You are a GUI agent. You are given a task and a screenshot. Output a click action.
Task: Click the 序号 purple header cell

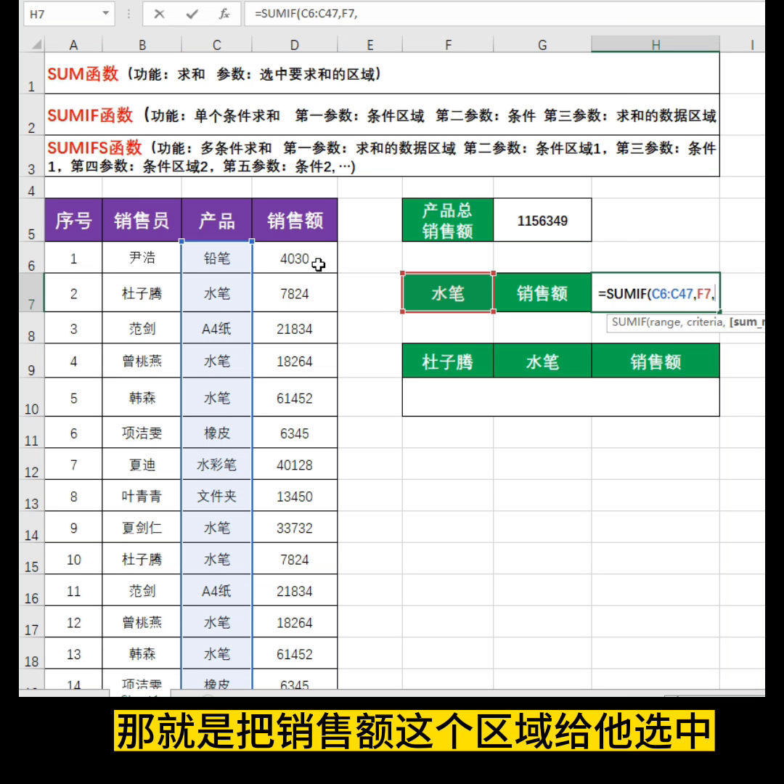pyautogui.click(x=73, y=220)
